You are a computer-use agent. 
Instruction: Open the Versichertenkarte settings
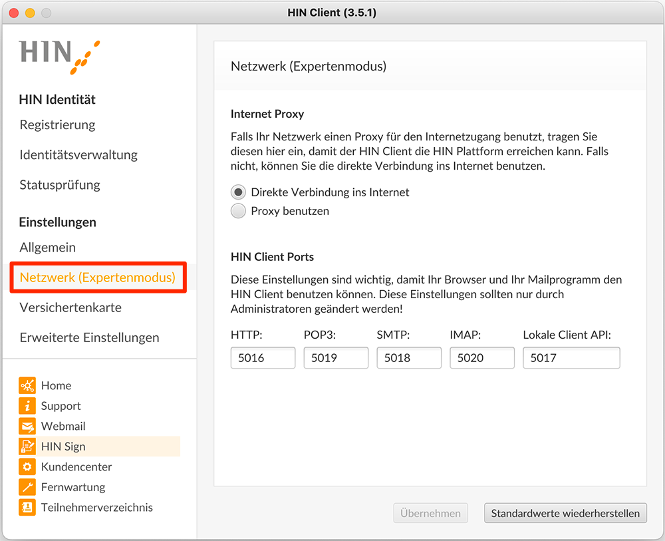(70, 307)
